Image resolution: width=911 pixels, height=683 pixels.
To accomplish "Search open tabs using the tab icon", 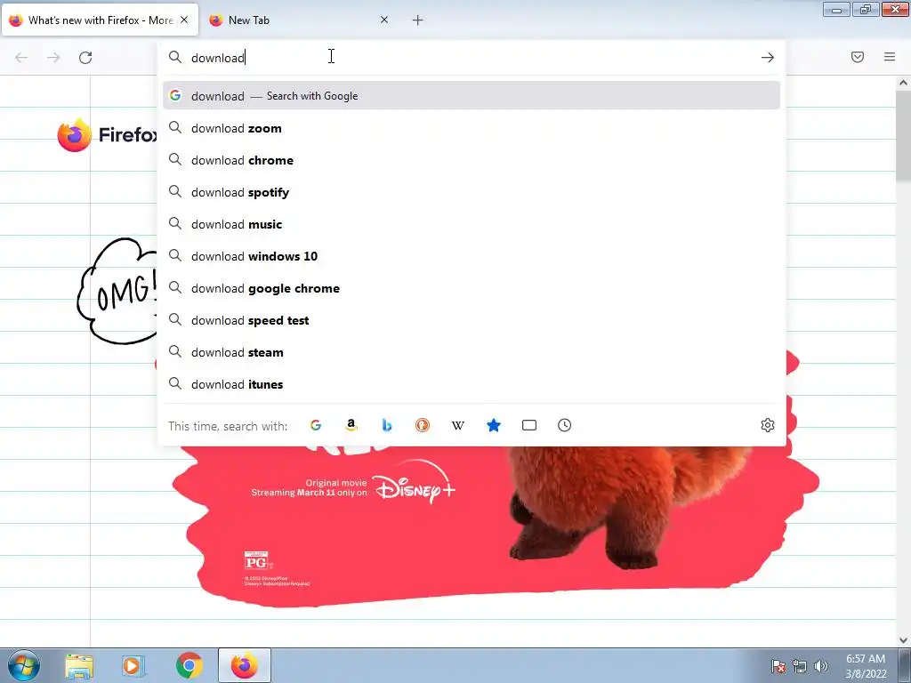I will coord(529,425).
